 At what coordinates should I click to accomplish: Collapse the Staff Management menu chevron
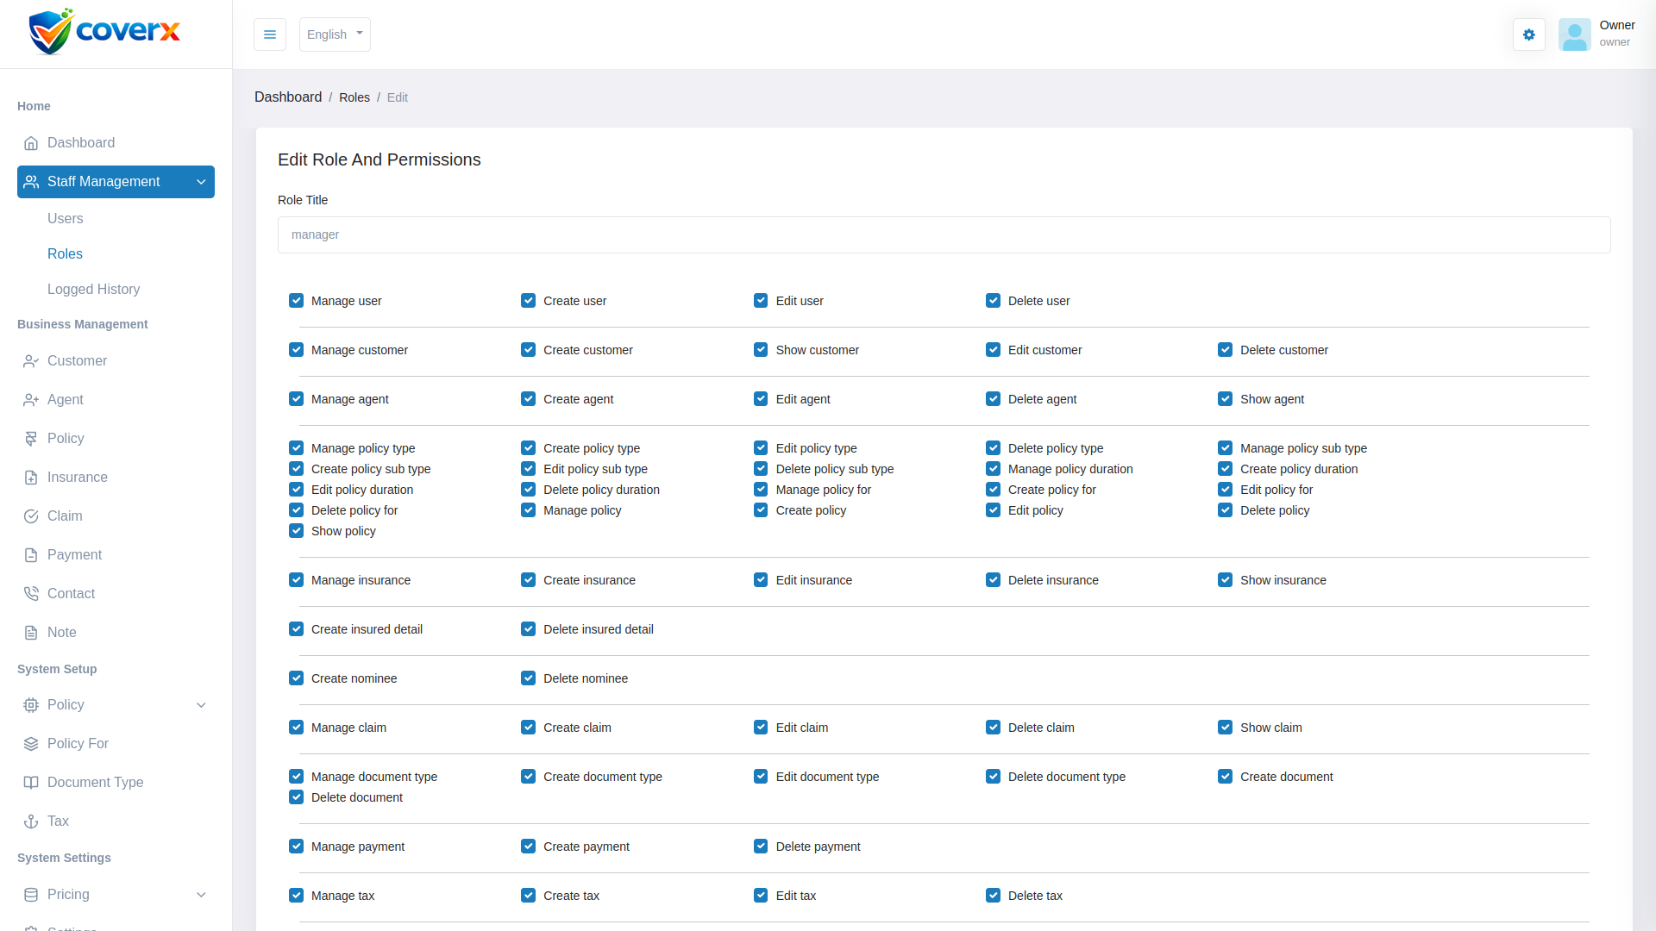(x=201, y=182)
